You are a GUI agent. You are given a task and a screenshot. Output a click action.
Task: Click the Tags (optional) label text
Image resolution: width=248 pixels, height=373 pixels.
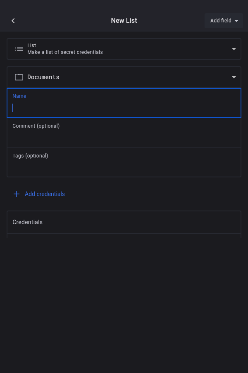[30, 156]
